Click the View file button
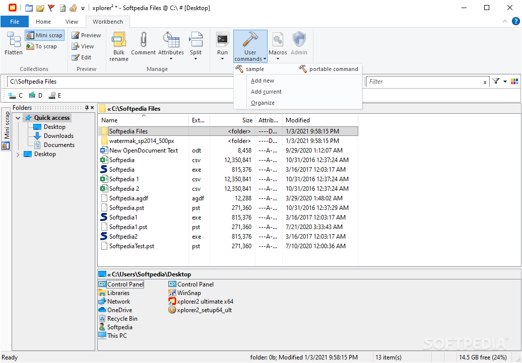Image resolution: width=522 pixels, height=363 pixels. point(83,47)
